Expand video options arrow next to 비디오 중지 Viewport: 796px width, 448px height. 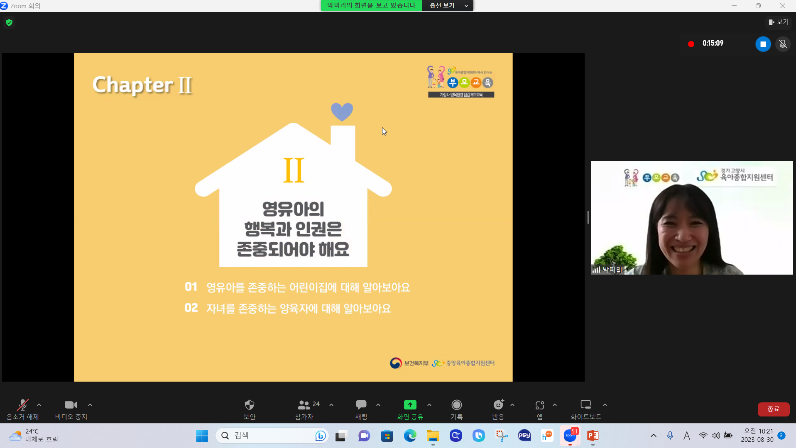pyautogui.click(x=90, y=405)
